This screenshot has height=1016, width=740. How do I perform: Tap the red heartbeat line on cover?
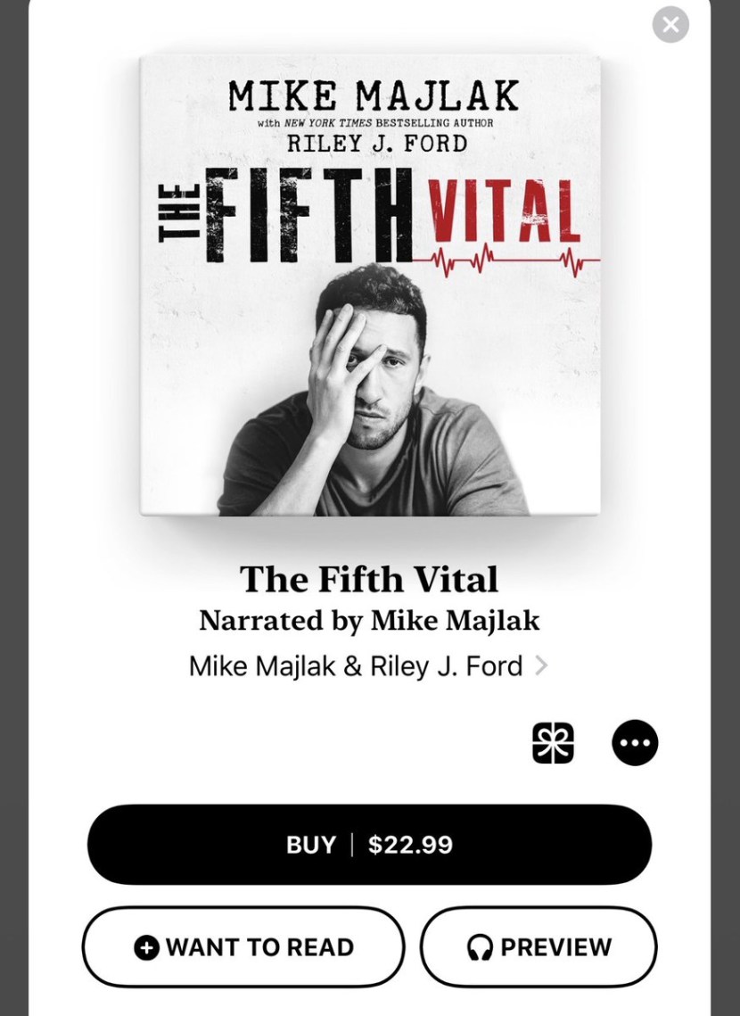click(x=506, y=260)
